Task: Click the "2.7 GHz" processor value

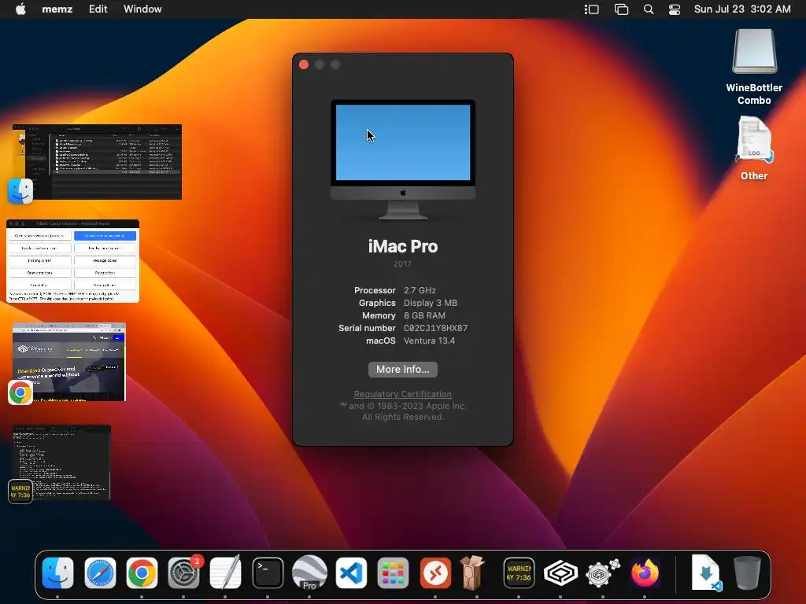Action: 420,290
